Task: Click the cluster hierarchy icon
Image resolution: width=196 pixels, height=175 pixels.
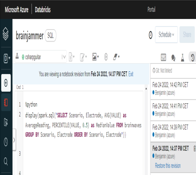Action: tap(17, 56)
